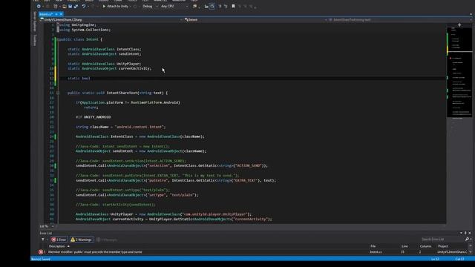Collapse the IntentShareText method block
This screenshot has width=475, height=267.
coord(58,93)
